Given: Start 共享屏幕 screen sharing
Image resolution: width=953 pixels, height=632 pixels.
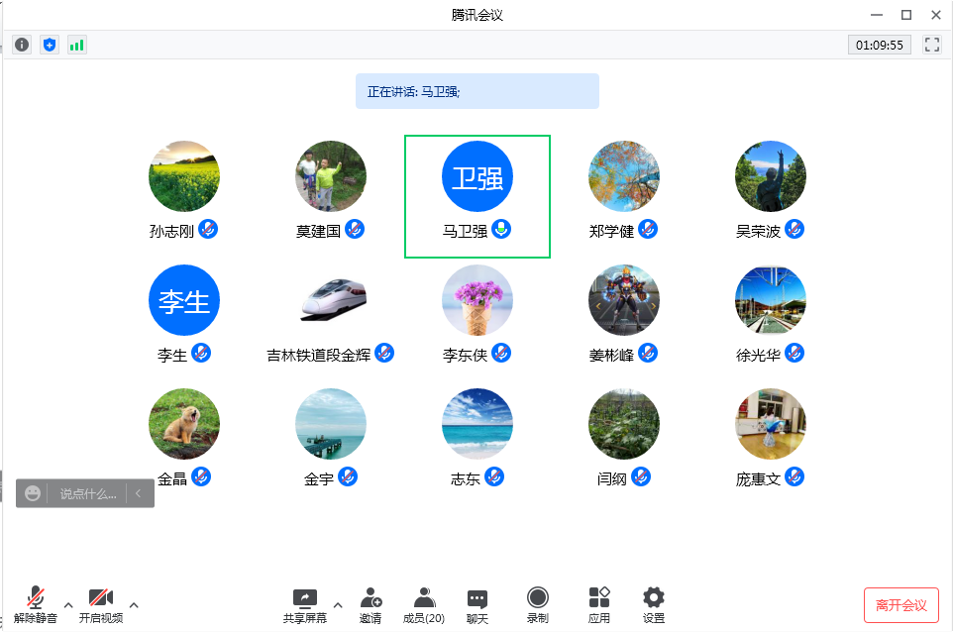Looking at the screenshot, I should click(304, 604).
